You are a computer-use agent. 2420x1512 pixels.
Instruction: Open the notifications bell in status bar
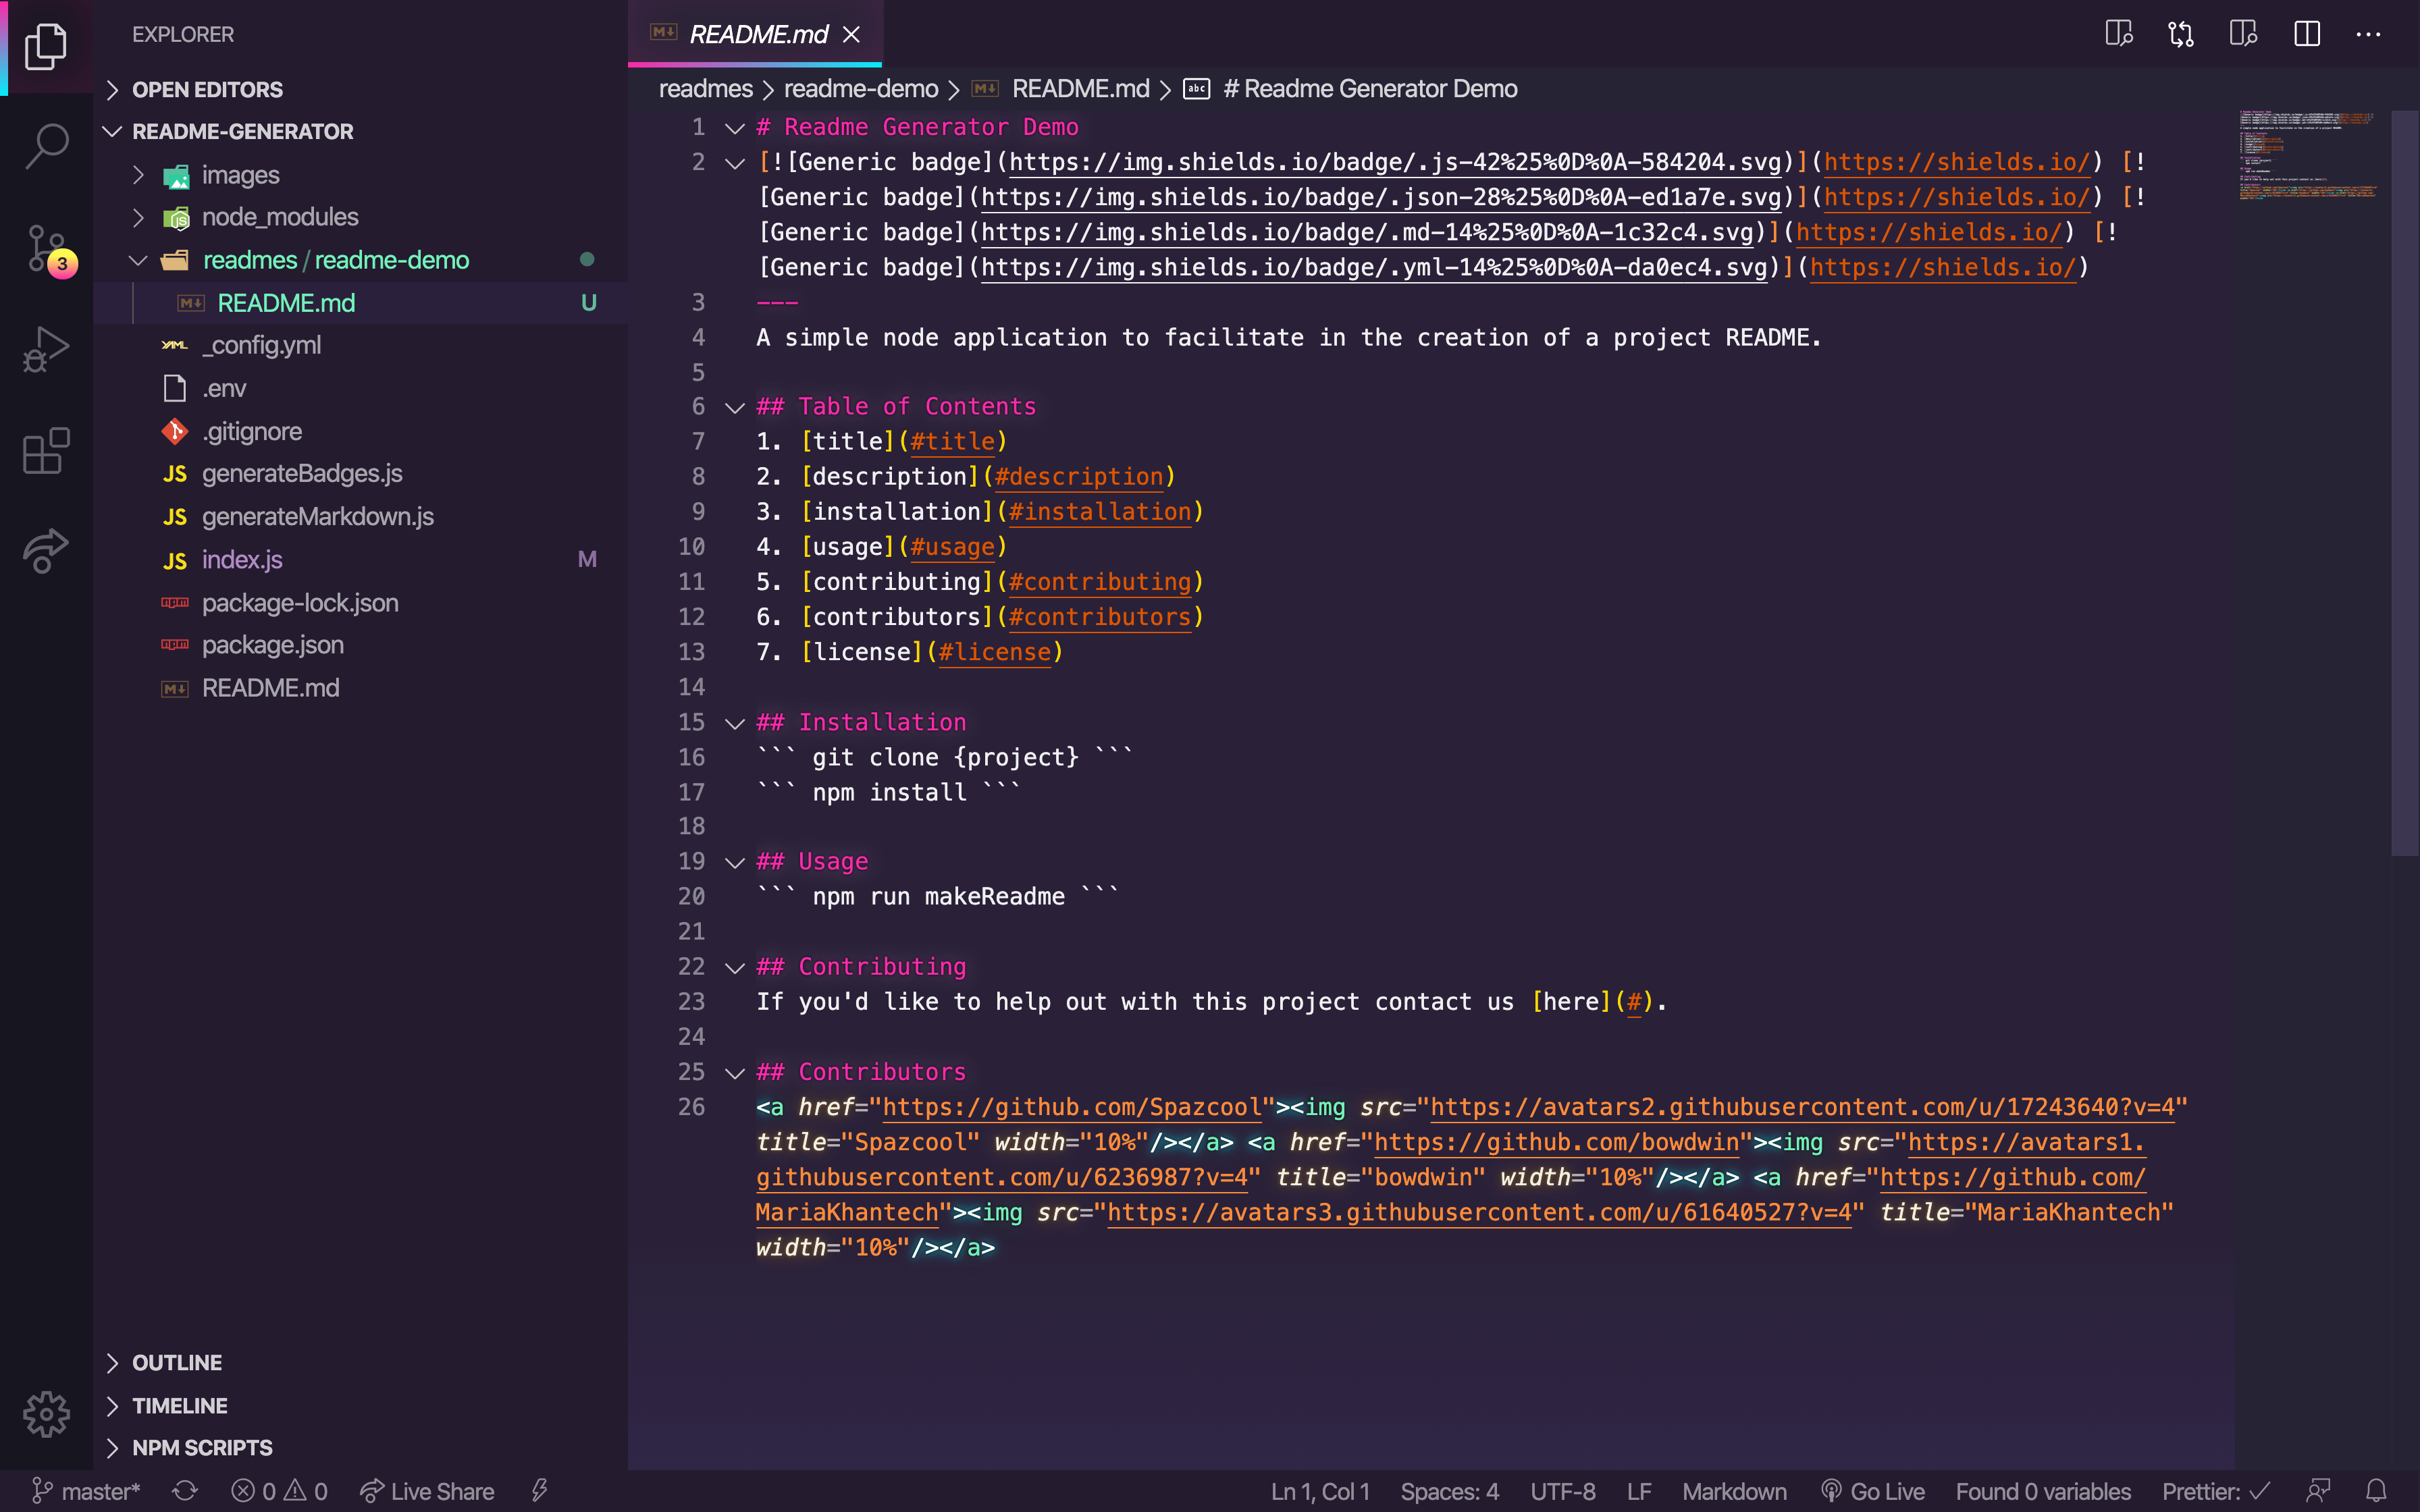point(2377,1491)
